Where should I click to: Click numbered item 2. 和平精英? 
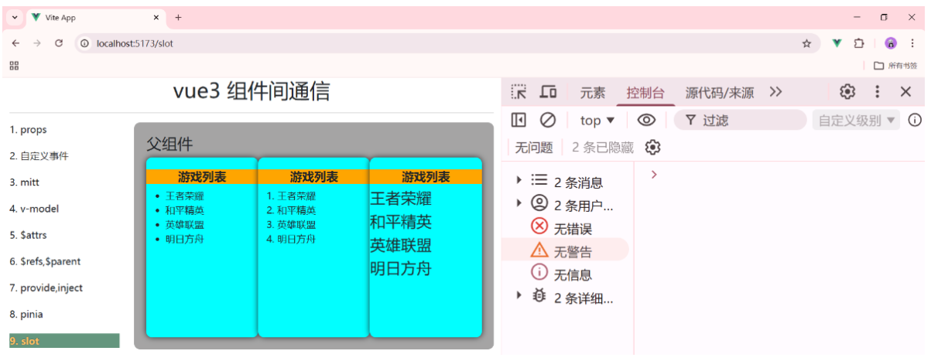[x=291, y=210]
